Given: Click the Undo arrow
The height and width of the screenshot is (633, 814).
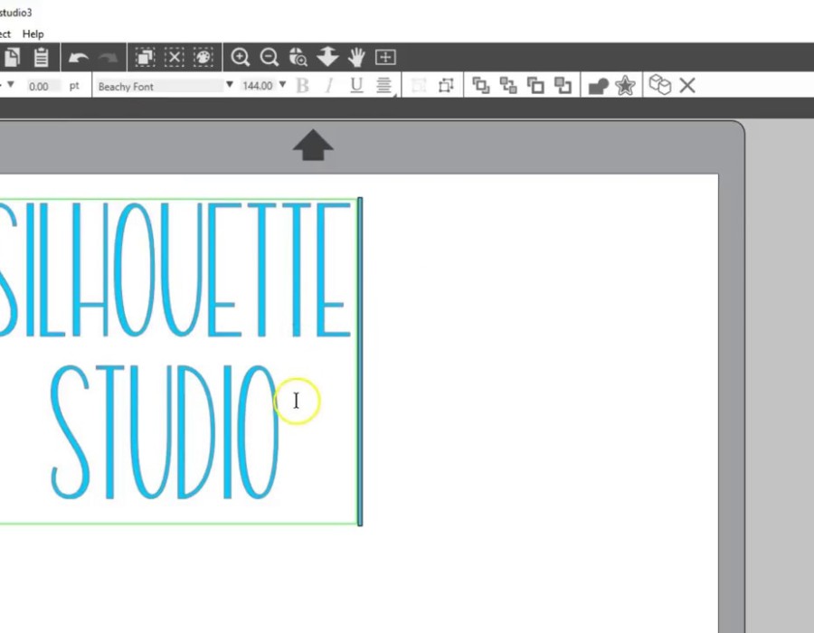Looking at the screenshot, I should coord(79,57).
